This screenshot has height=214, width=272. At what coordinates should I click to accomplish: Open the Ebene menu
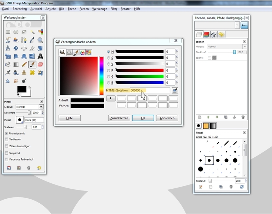pyautogui.click(x=72, y=9)
